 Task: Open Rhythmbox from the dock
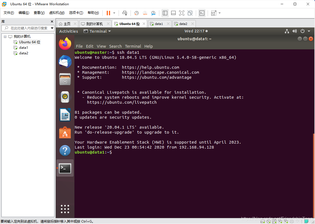point(65,97)
